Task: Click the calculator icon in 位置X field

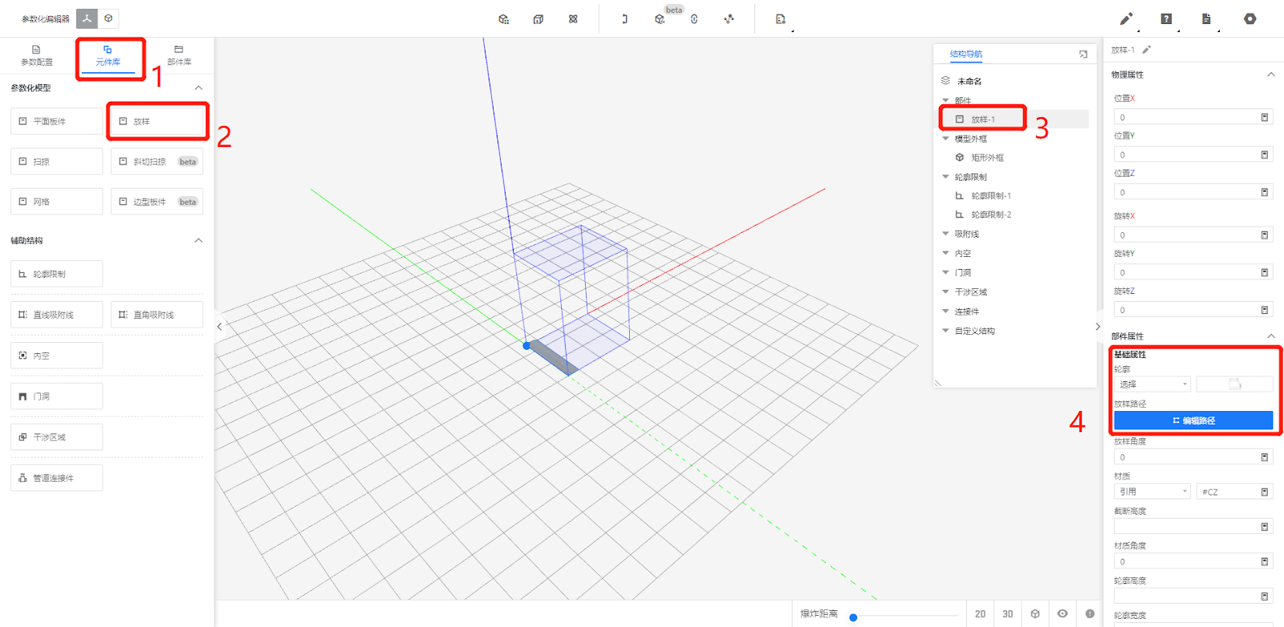Action: point(1265,117)
